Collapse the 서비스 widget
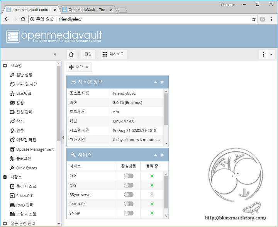This screenshot has width=278, height=227. click(x=156, y=155)
